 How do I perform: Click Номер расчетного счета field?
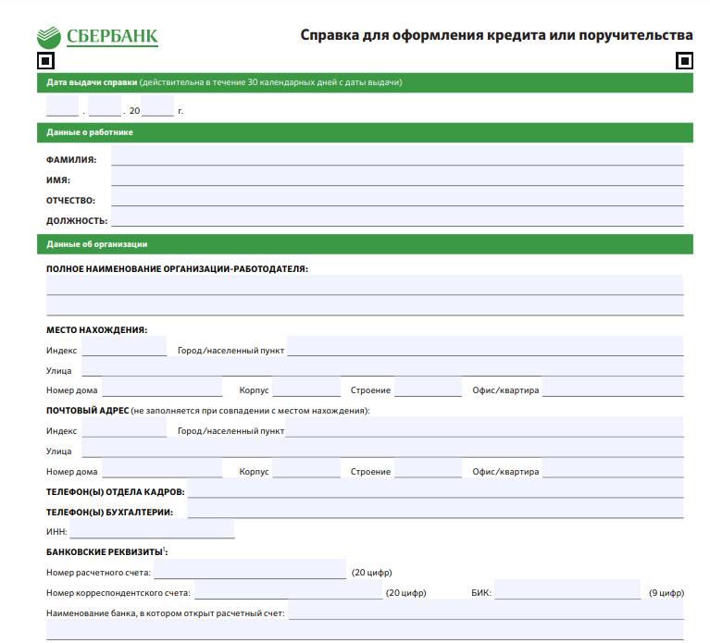click(x=250, y=569)
